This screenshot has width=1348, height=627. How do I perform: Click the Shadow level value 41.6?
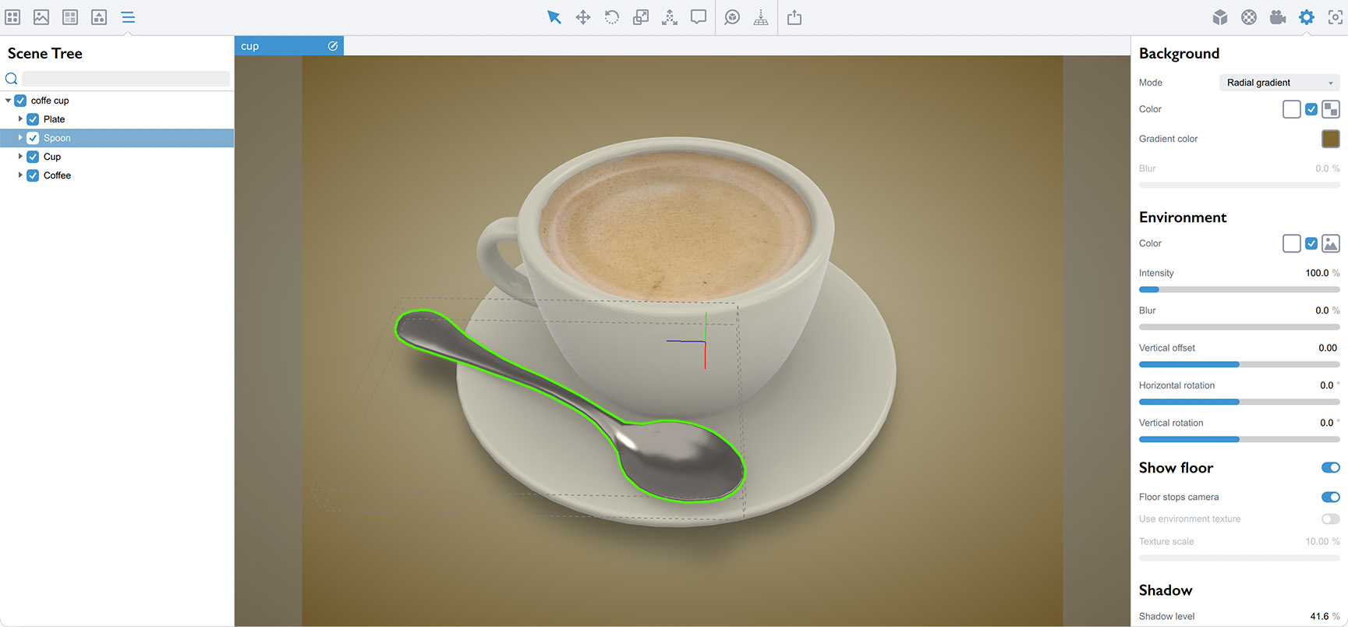click(1319, 616)
